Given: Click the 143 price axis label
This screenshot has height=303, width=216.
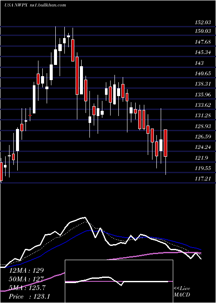Looking at the screenshot, I should point(199,63).
